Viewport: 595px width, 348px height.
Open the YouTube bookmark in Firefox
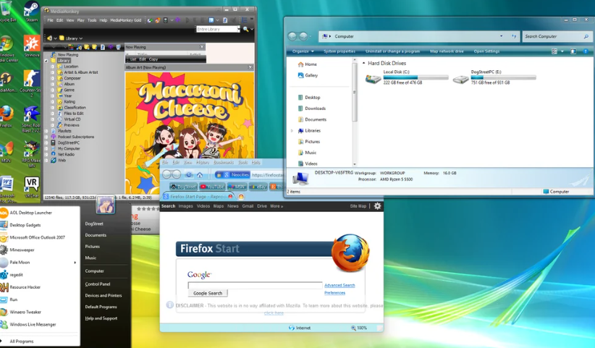point(212,187)
